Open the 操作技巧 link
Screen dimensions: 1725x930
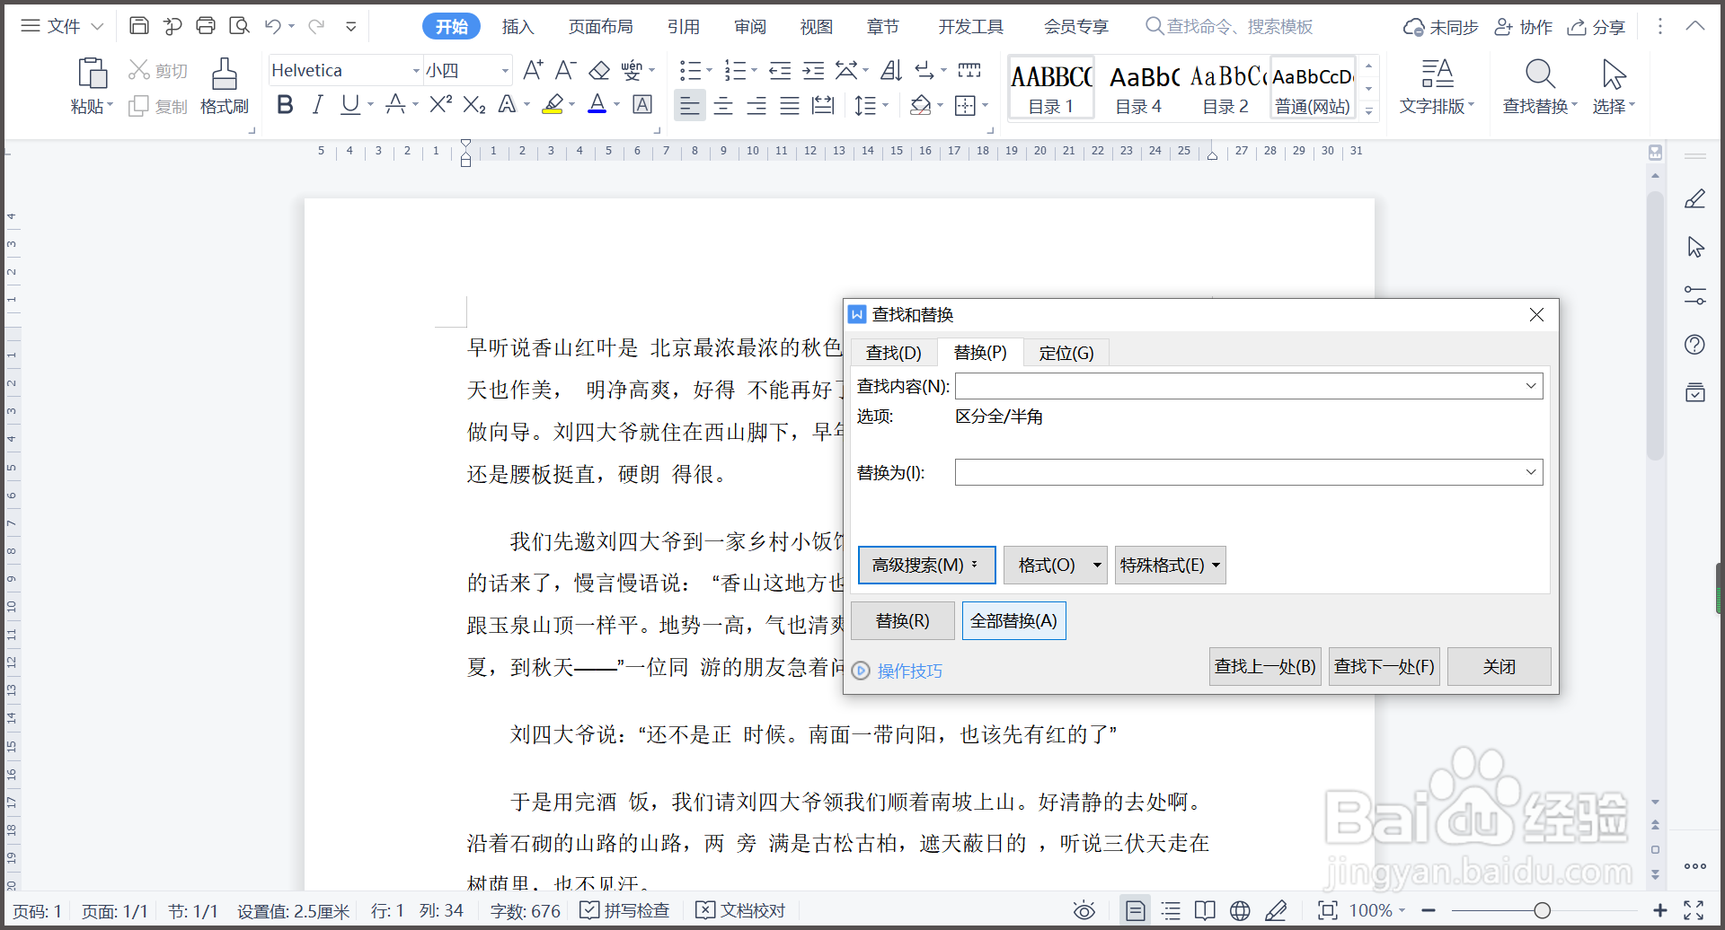tap(909, 671)
